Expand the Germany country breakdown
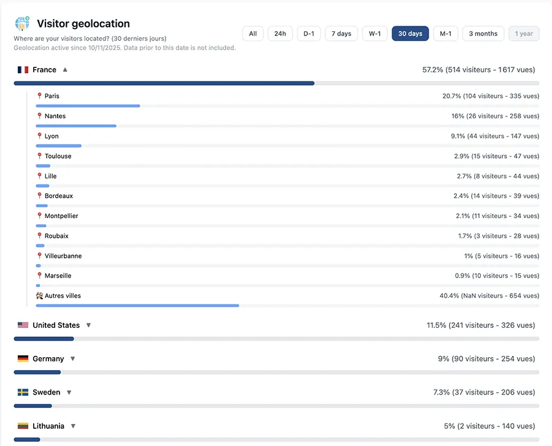The image size is (552, 446). [x=72, y=359]
